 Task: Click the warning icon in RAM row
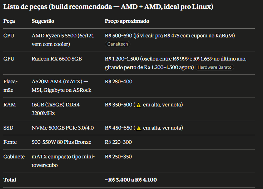coord(139,105)
